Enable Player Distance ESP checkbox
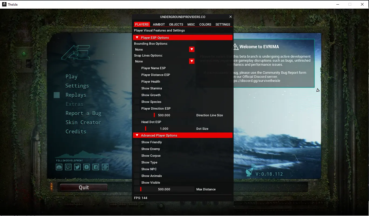The width and height of the screenshot is (369, 216). [x=137, y=75]
